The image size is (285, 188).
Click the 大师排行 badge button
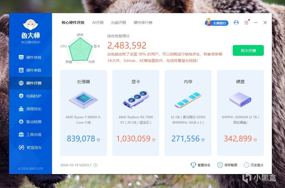tap(216, 22)
